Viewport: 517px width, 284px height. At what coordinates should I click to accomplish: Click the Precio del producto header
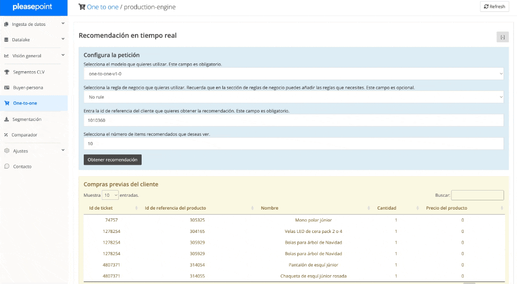(447, 208)
